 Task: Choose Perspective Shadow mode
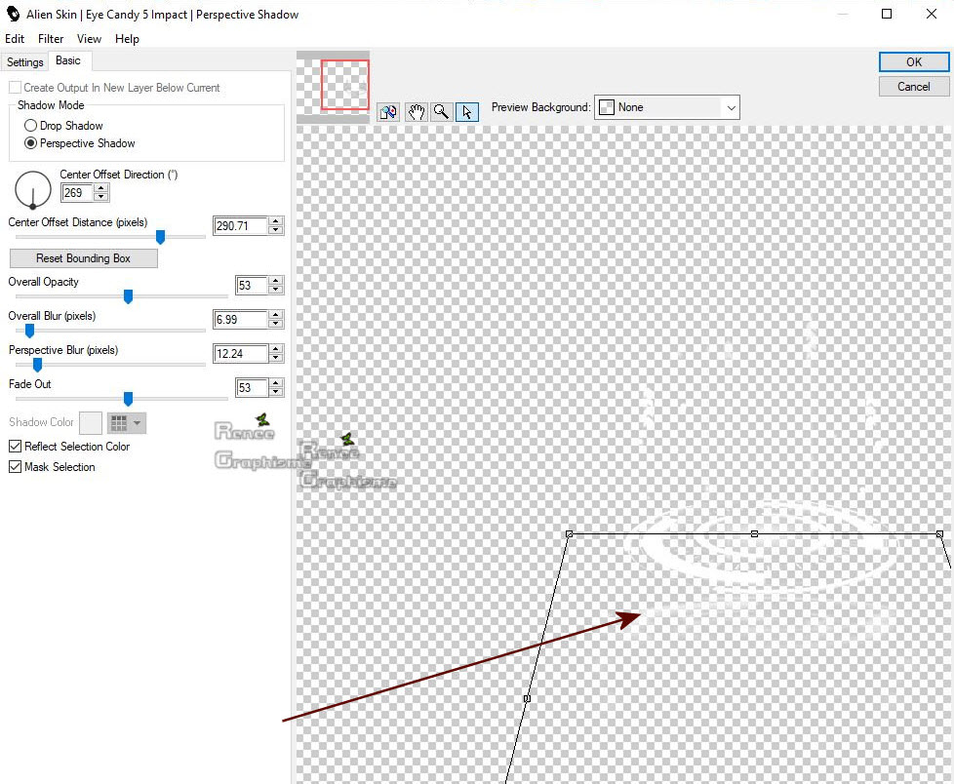click(x=30, y=143)
